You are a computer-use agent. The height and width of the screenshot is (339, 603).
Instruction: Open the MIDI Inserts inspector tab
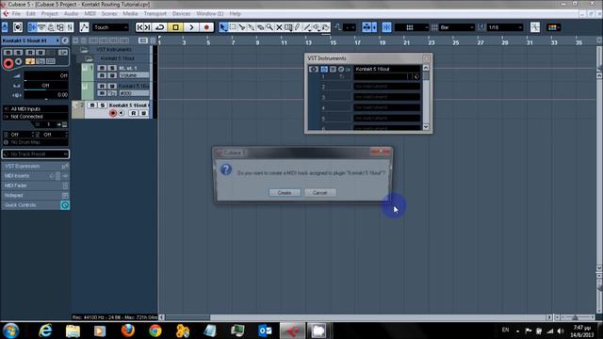(x=36, y=176)
